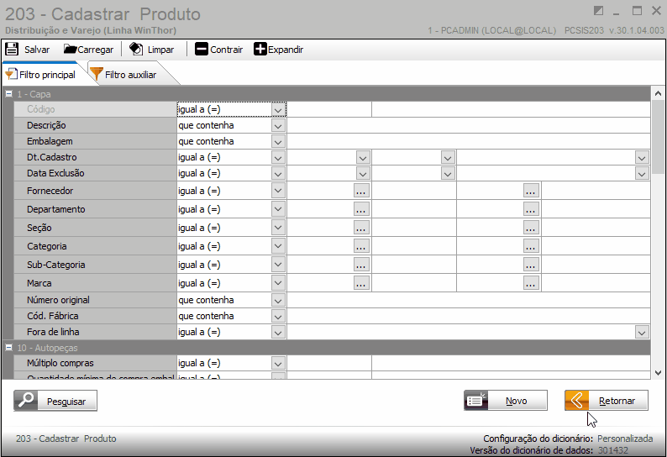Click the Cód. Fábrica value field

469,316
